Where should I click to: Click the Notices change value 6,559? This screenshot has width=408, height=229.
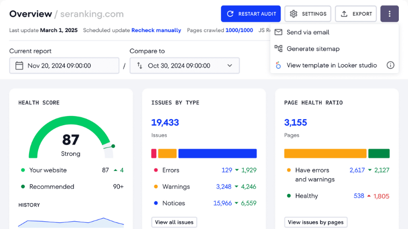pos(249,203)
